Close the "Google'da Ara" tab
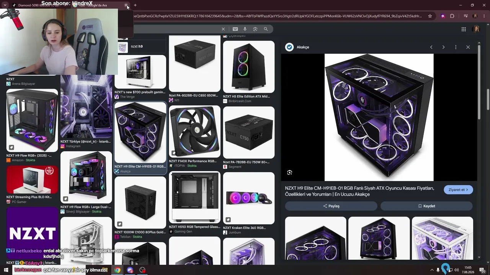This screenshot has height=275, width=490. coord(126,5)
